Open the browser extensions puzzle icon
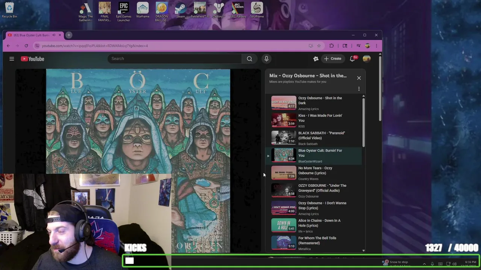Image resolution: width=481 pixels, height=270 pixels. pos(331,46)
